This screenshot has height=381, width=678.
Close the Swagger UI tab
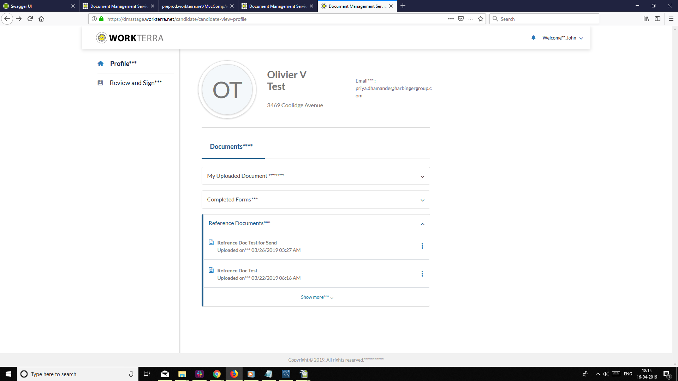click(73, 6)
